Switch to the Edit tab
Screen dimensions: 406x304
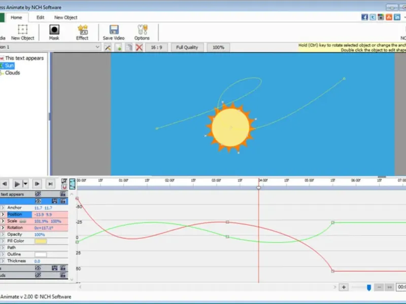pos(40,17)
